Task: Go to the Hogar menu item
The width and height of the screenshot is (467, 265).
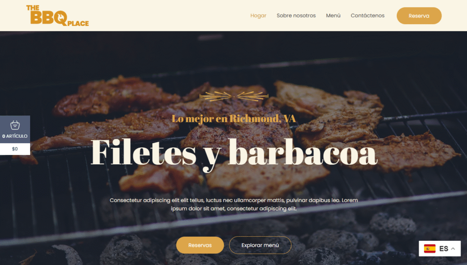Action: 258,16
